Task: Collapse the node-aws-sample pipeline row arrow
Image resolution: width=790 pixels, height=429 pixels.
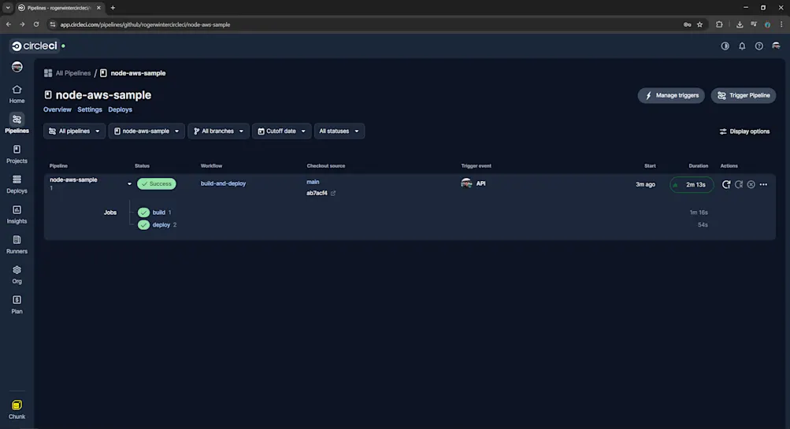Action: click(x=129, y=183)
